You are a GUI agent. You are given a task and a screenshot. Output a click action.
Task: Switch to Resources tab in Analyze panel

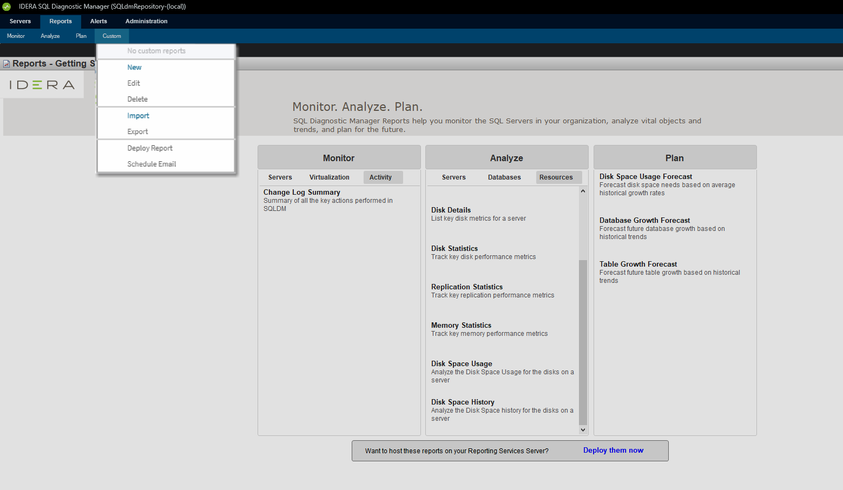pyautogui.click(x=559, y=177)
